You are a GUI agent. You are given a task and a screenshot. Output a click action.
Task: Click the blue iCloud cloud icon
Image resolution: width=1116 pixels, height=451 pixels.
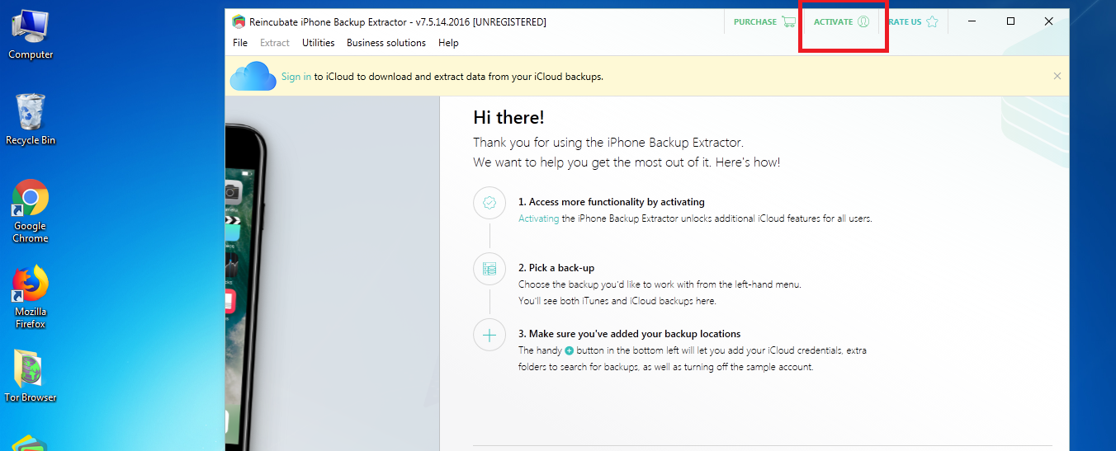[x=253, y=76]
